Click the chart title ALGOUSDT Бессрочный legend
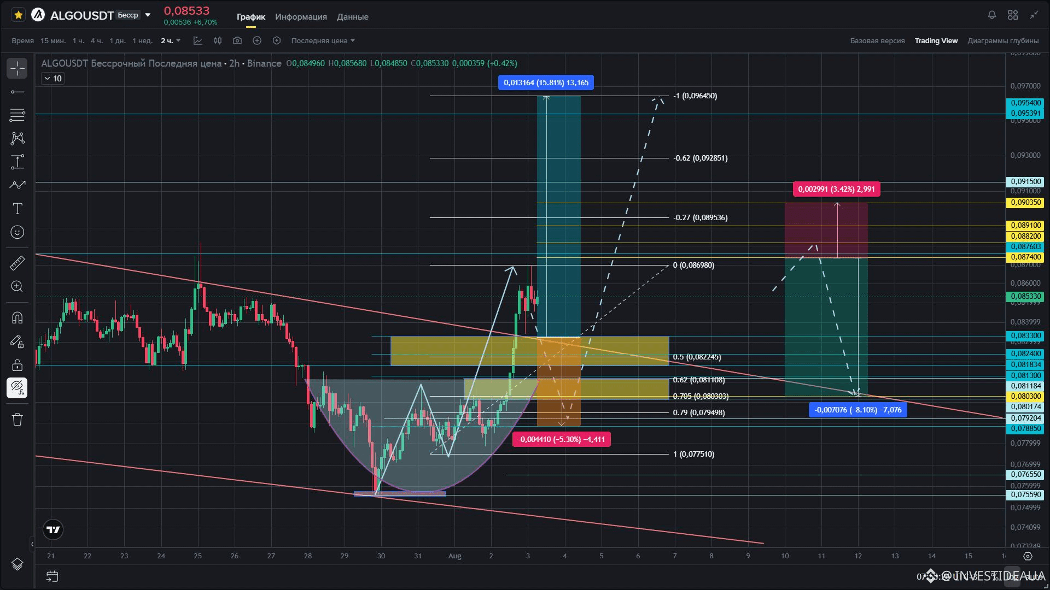Screen dimensions: 1050x590 [x=161, y=63]
